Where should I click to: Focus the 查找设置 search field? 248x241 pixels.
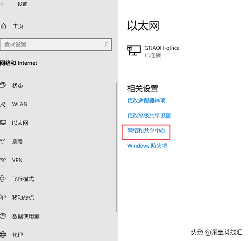coord(56,45)
